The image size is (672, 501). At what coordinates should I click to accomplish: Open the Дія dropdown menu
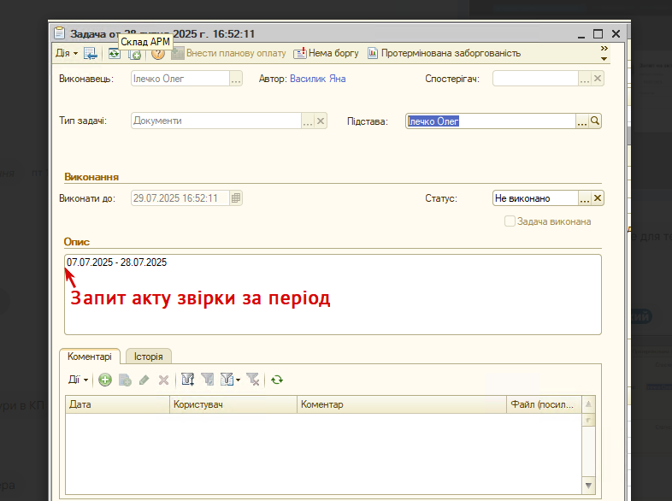tap(67, 53)
